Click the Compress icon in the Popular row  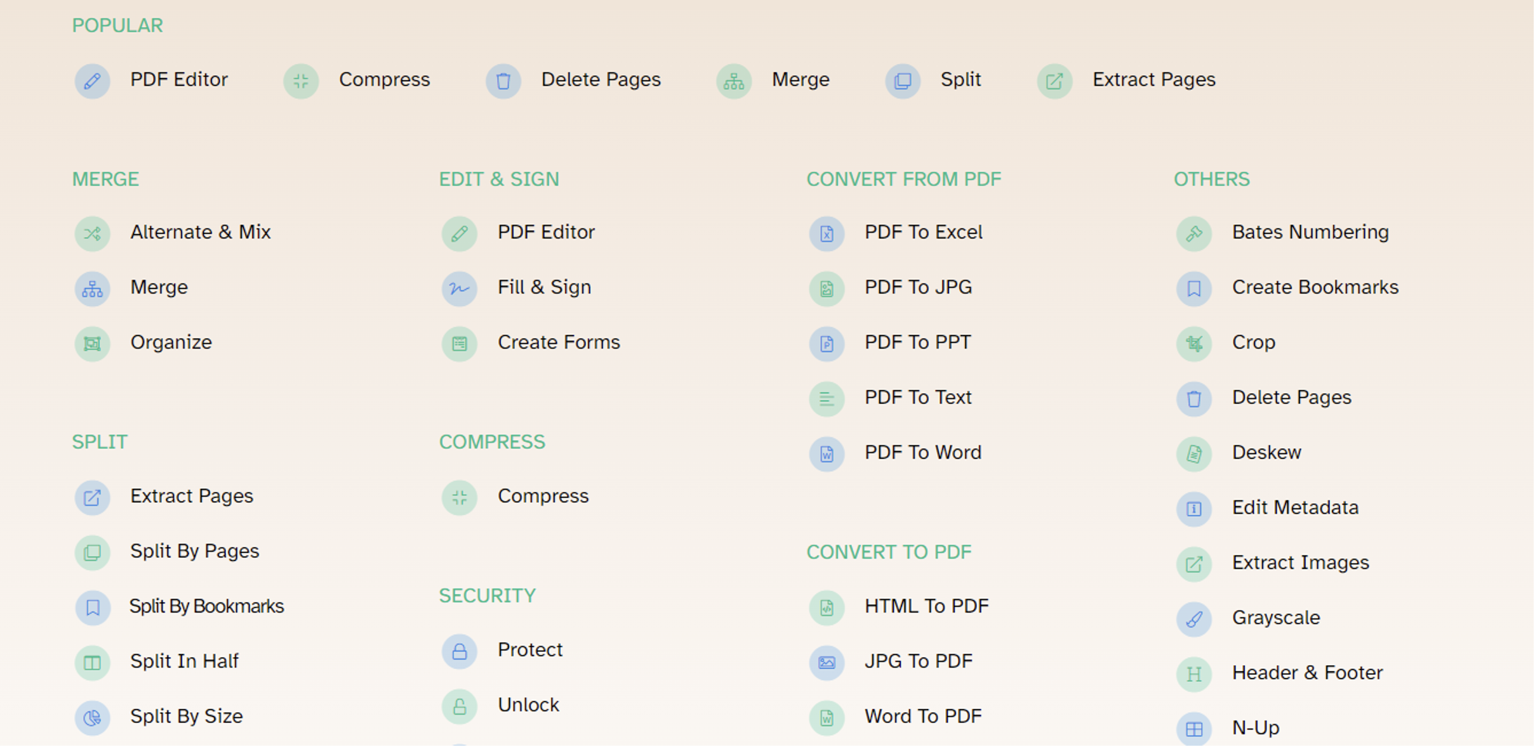(301, 81)
